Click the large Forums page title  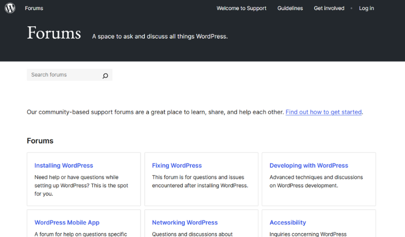point(54,33)
